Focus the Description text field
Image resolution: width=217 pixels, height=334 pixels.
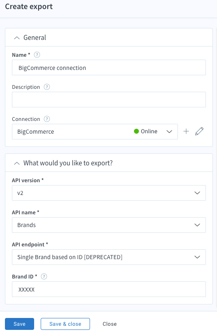[x=109, y=100]
